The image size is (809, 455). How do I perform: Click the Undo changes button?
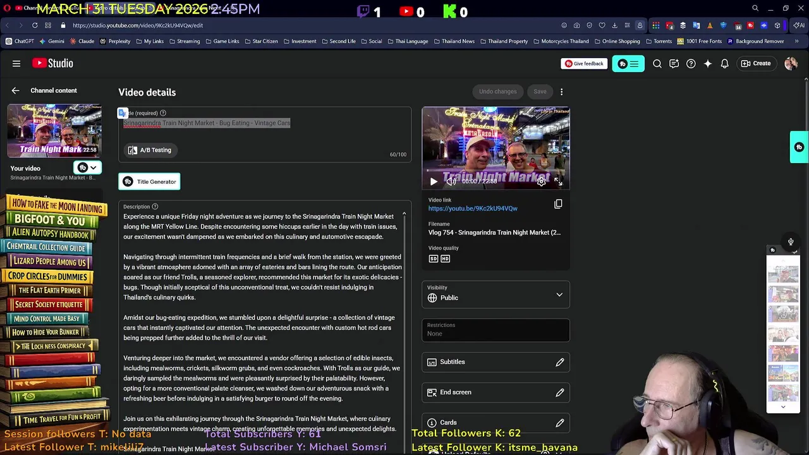(498, 92)
